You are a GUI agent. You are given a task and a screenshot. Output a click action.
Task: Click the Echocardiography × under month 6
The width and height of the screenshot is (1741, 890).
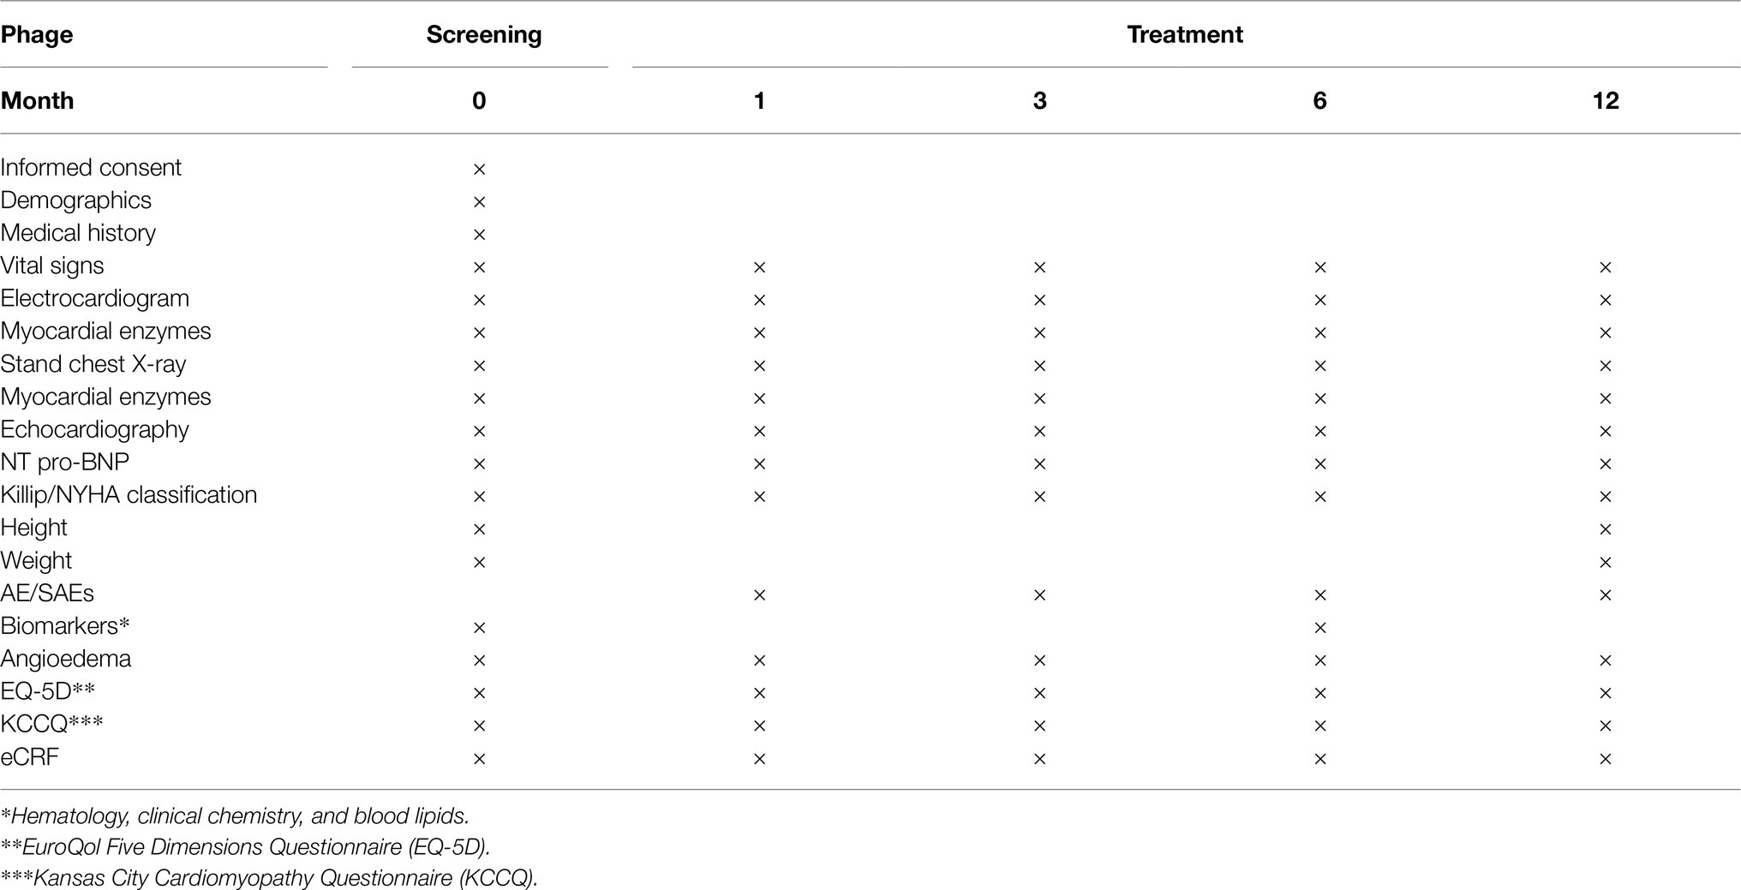pos(1319,431)
